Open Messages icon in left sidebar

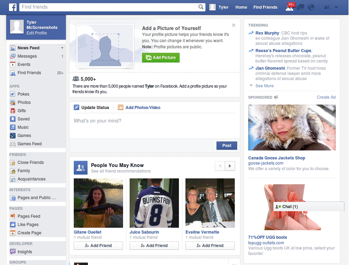click(13, 56)
